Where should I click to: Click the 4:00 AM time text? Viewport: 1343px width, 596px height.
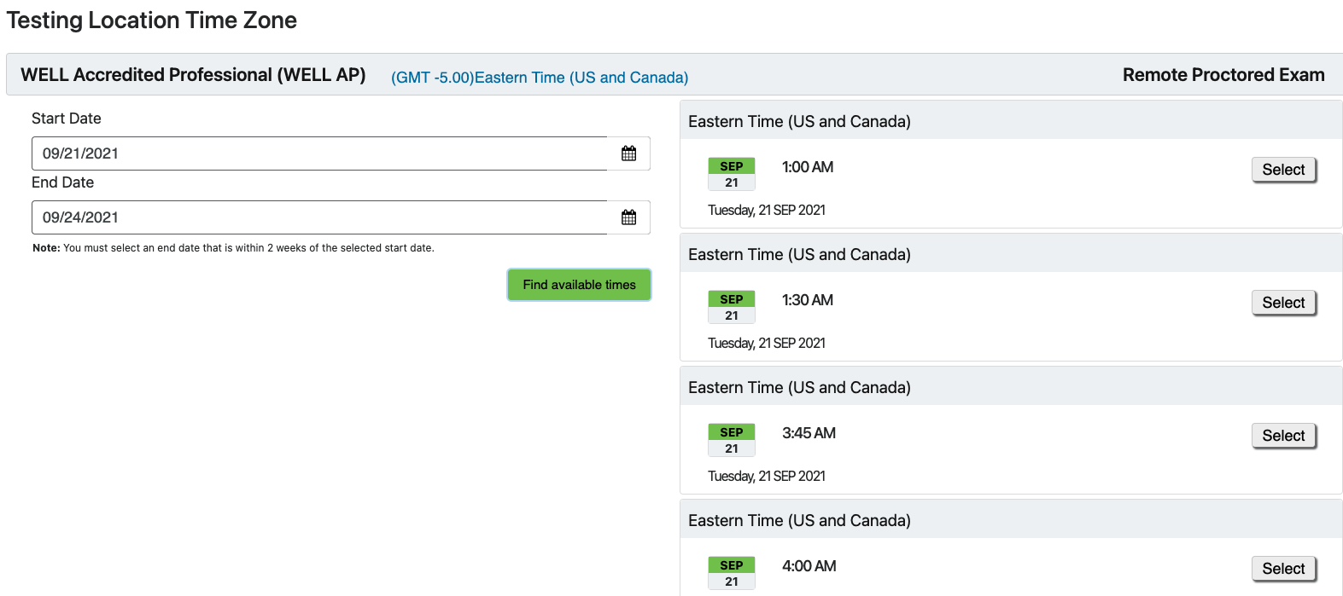tap(809, 566)
